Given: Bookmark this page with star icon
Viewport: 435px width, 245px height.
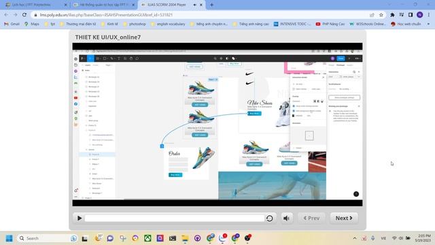Looking at the screenshot, I should click(x=381, y=15).
